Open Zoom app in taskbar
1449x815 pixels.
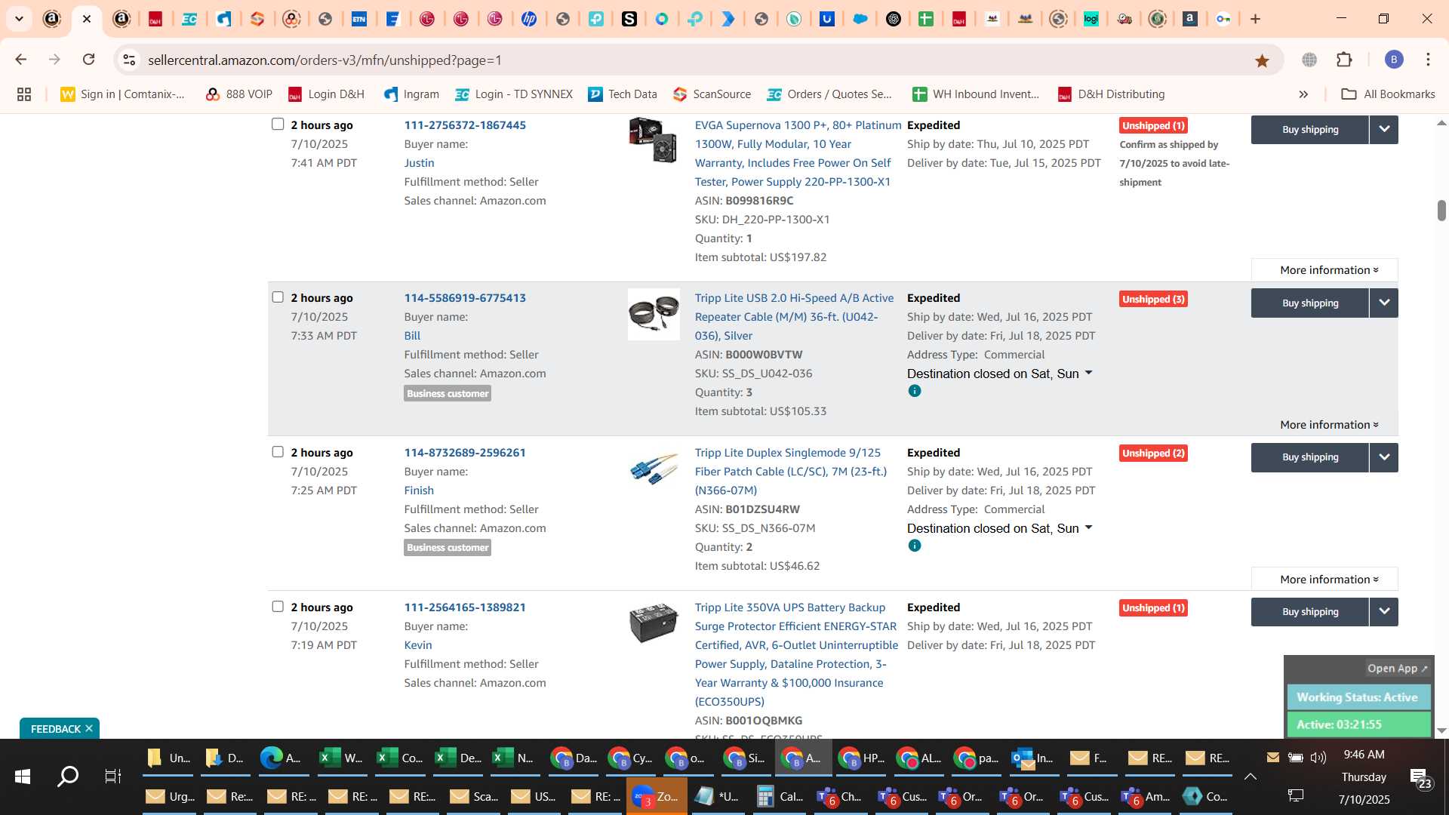click(x=657, y=797)
